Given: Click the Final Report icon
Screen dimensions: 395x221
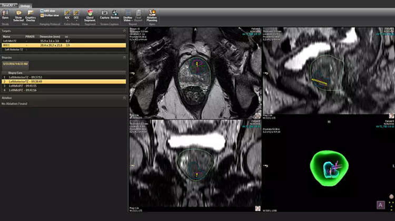Looking at the screenshot, I should point(138,13).
